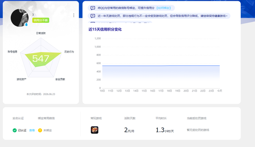This screenshot has width=255, height=147.
Task: Click the 绑定常用微信 heading
Action: point(47,118)
